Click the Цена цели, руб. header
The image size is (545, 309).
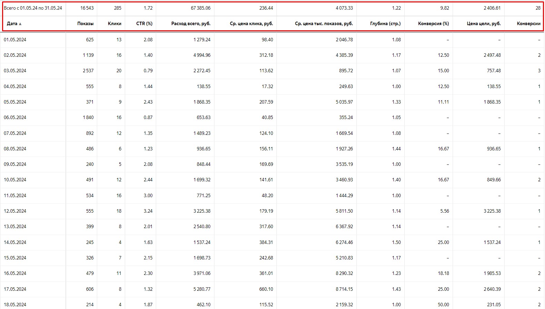click(484, 24)
